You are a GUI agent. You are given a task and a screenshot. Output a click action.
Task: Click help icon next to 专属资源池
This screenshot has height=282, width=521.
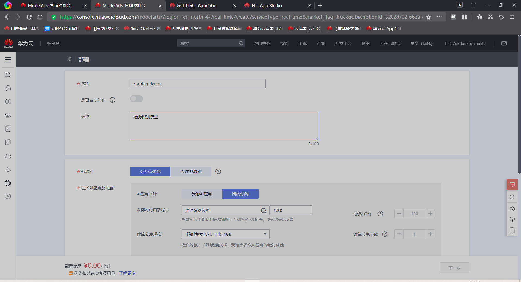[218, 172]
